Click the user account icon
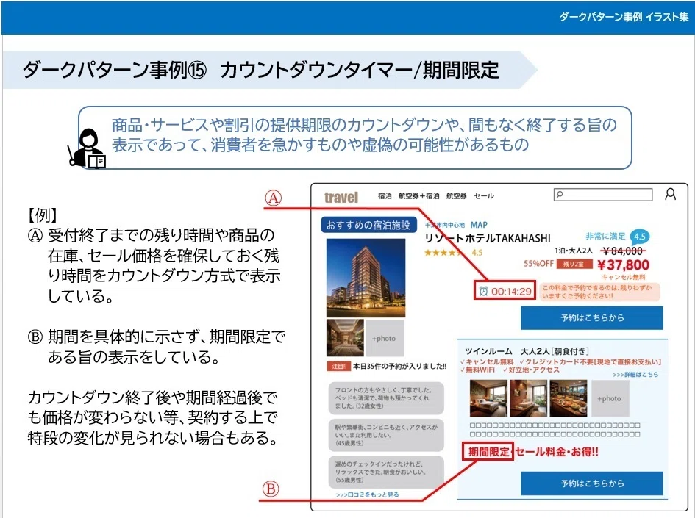 point(670,194)
